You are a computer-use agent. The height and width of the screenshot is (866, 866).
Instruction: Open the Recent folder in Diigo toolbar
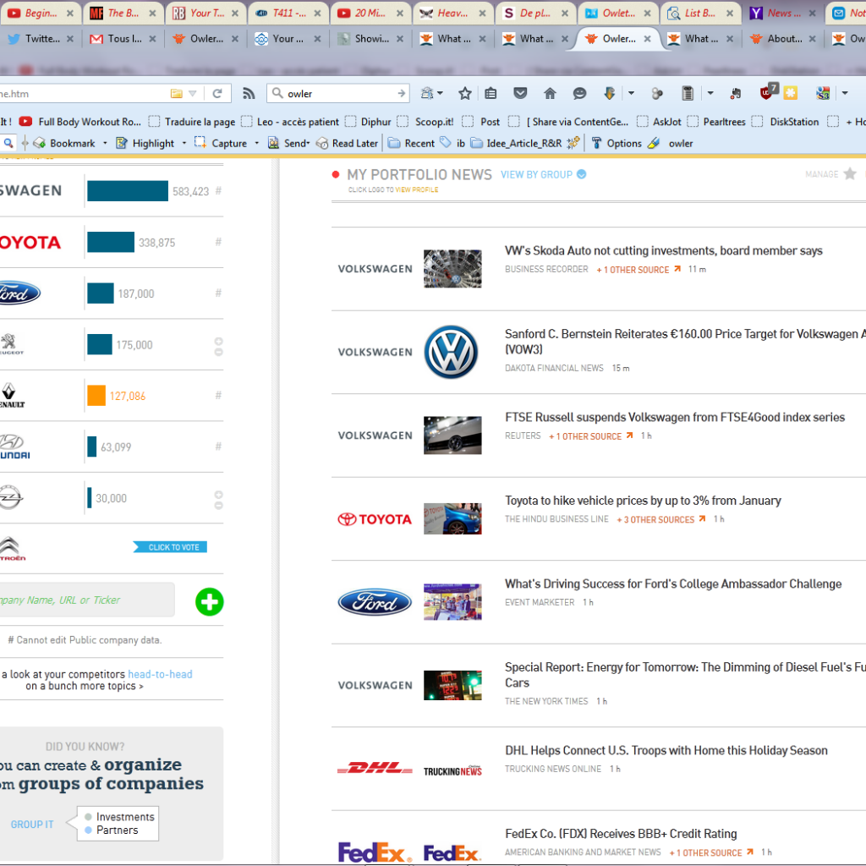(x=412, y=143)
